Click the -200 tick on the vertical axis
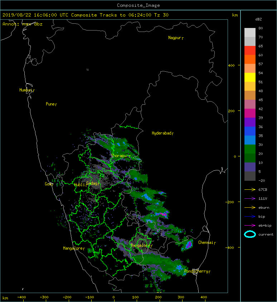 point(230,202)
